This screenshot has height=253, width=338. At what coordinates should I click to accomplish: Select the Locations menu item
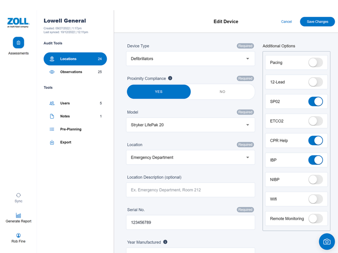[75, 59]
